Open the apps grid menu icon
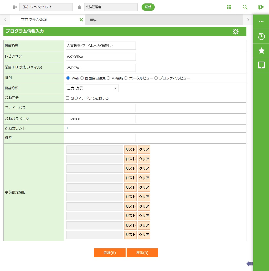This screenshot has height=271, width=269. (229, 7)
